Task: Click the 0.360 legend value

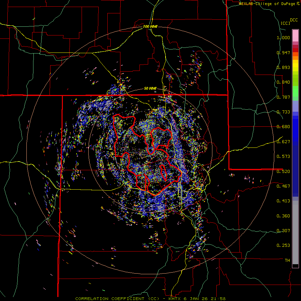Action: point(283,216)
